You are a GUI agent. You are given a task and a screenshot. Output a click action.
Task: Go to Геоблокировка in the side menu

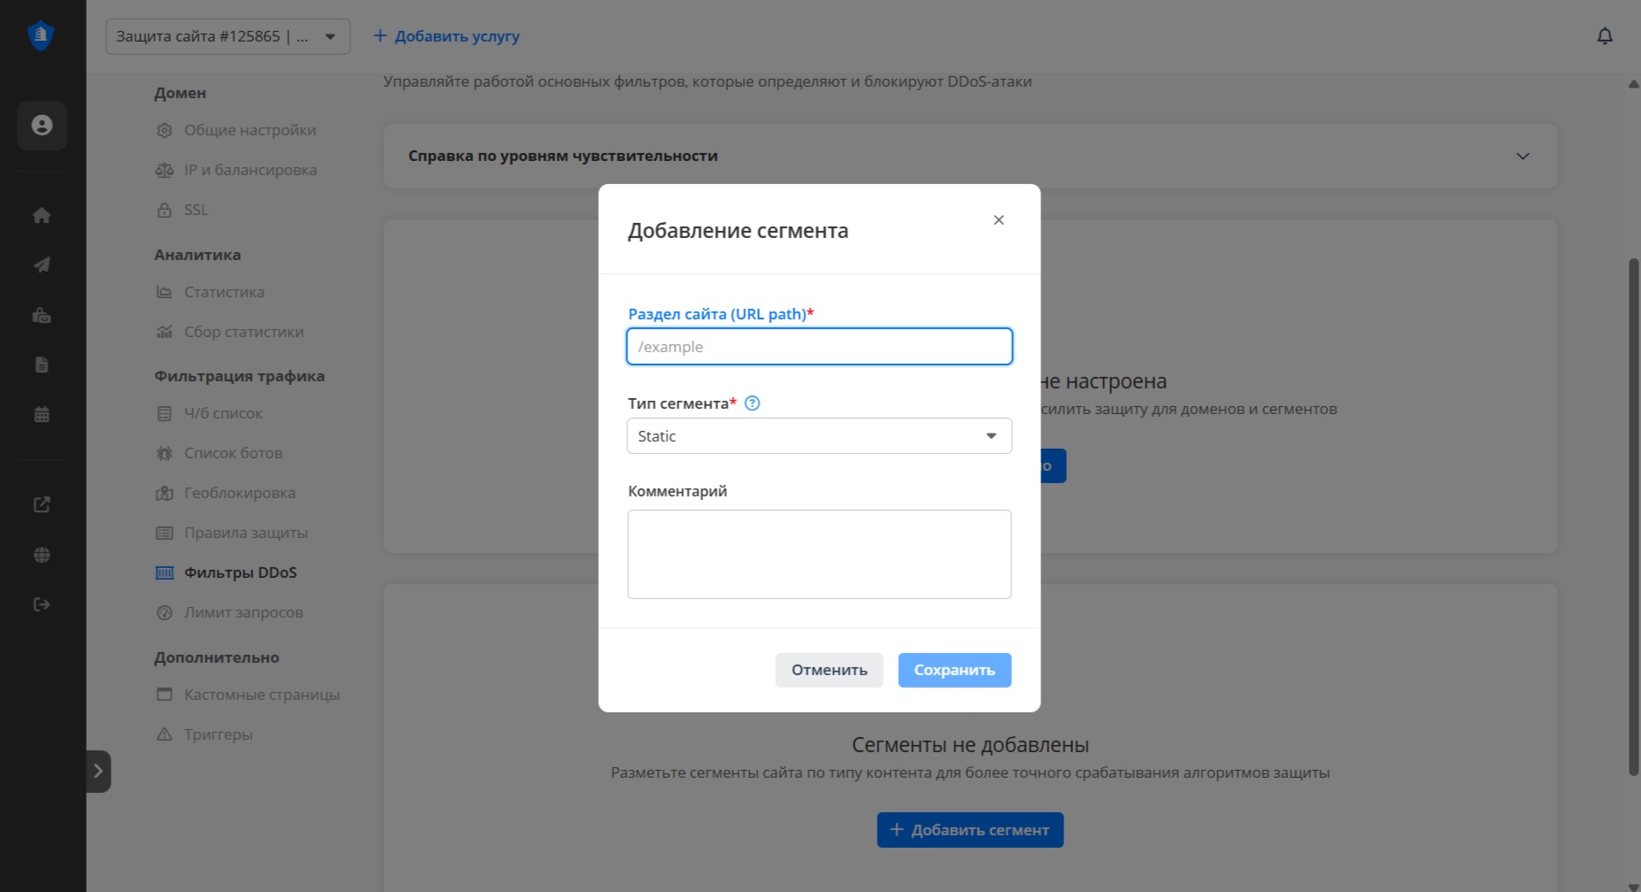click(x=239, y=493)
